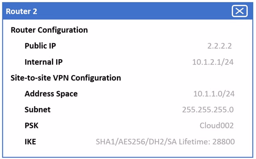
Task: Click the IKE label
Action: pos(30,141)
